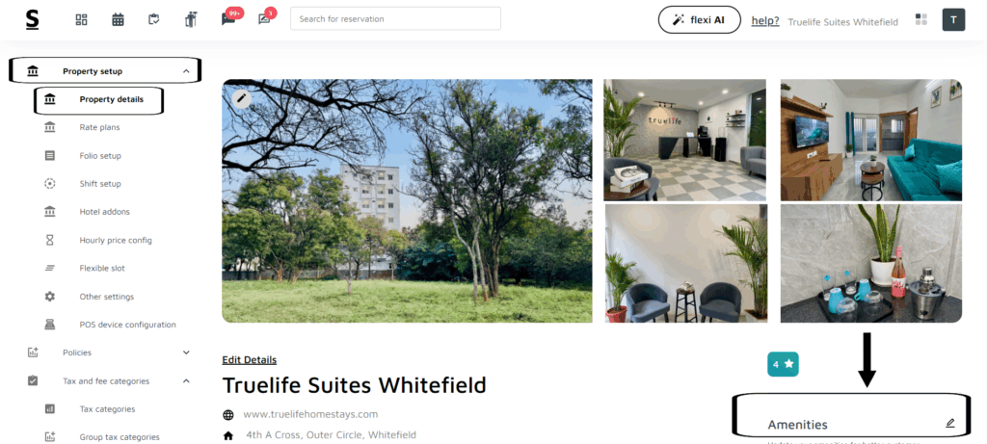Open Hourly price config menu item

click(116, 240)
